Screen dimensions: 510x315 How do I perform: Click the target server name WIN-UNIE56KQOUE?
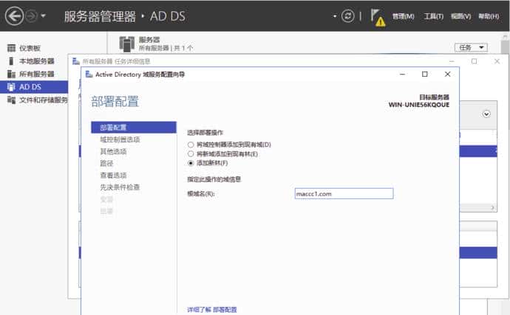click(419, 105)
